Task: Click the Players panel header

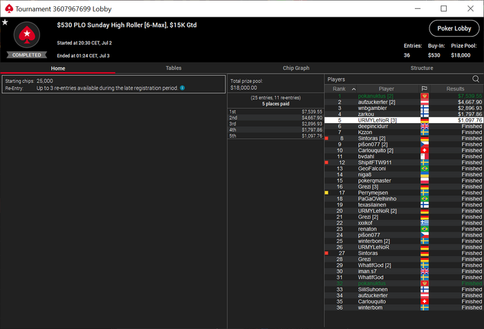Action: click(x=336, y=79)
